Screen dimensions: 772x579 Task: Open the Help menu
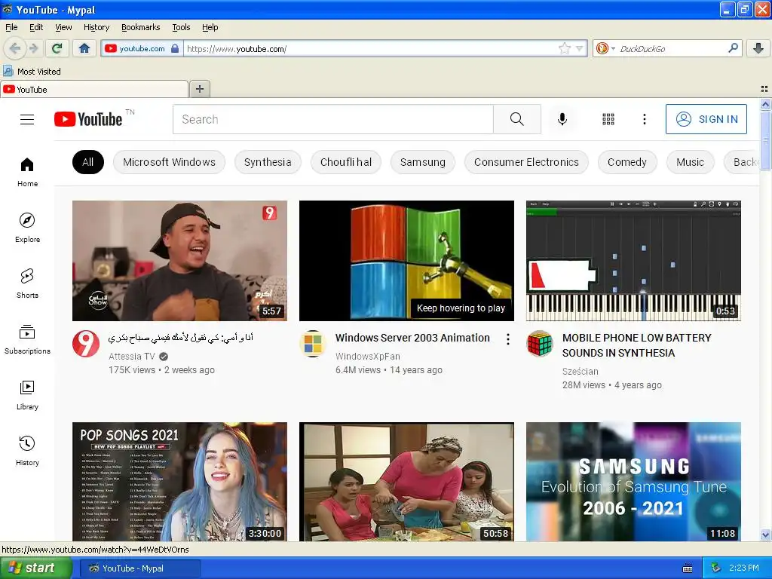coord(210,27)
